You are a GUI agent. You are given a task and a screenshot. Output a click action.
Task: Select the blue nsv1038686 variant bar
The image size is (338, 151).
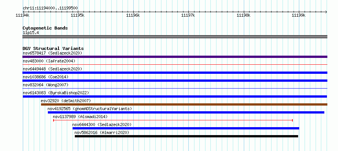pyautogui.click(x=175, y=81)
